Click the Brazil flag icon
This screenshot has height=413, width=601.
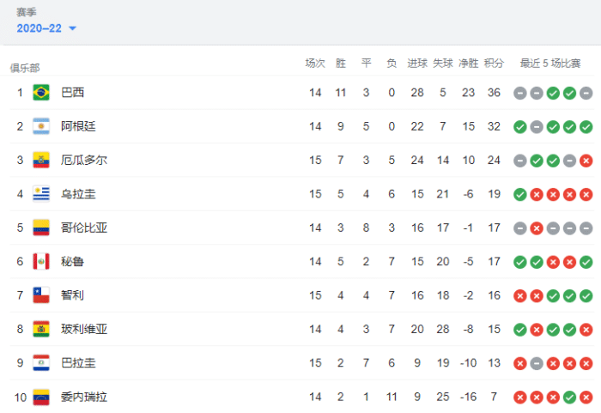pos(41,93)
